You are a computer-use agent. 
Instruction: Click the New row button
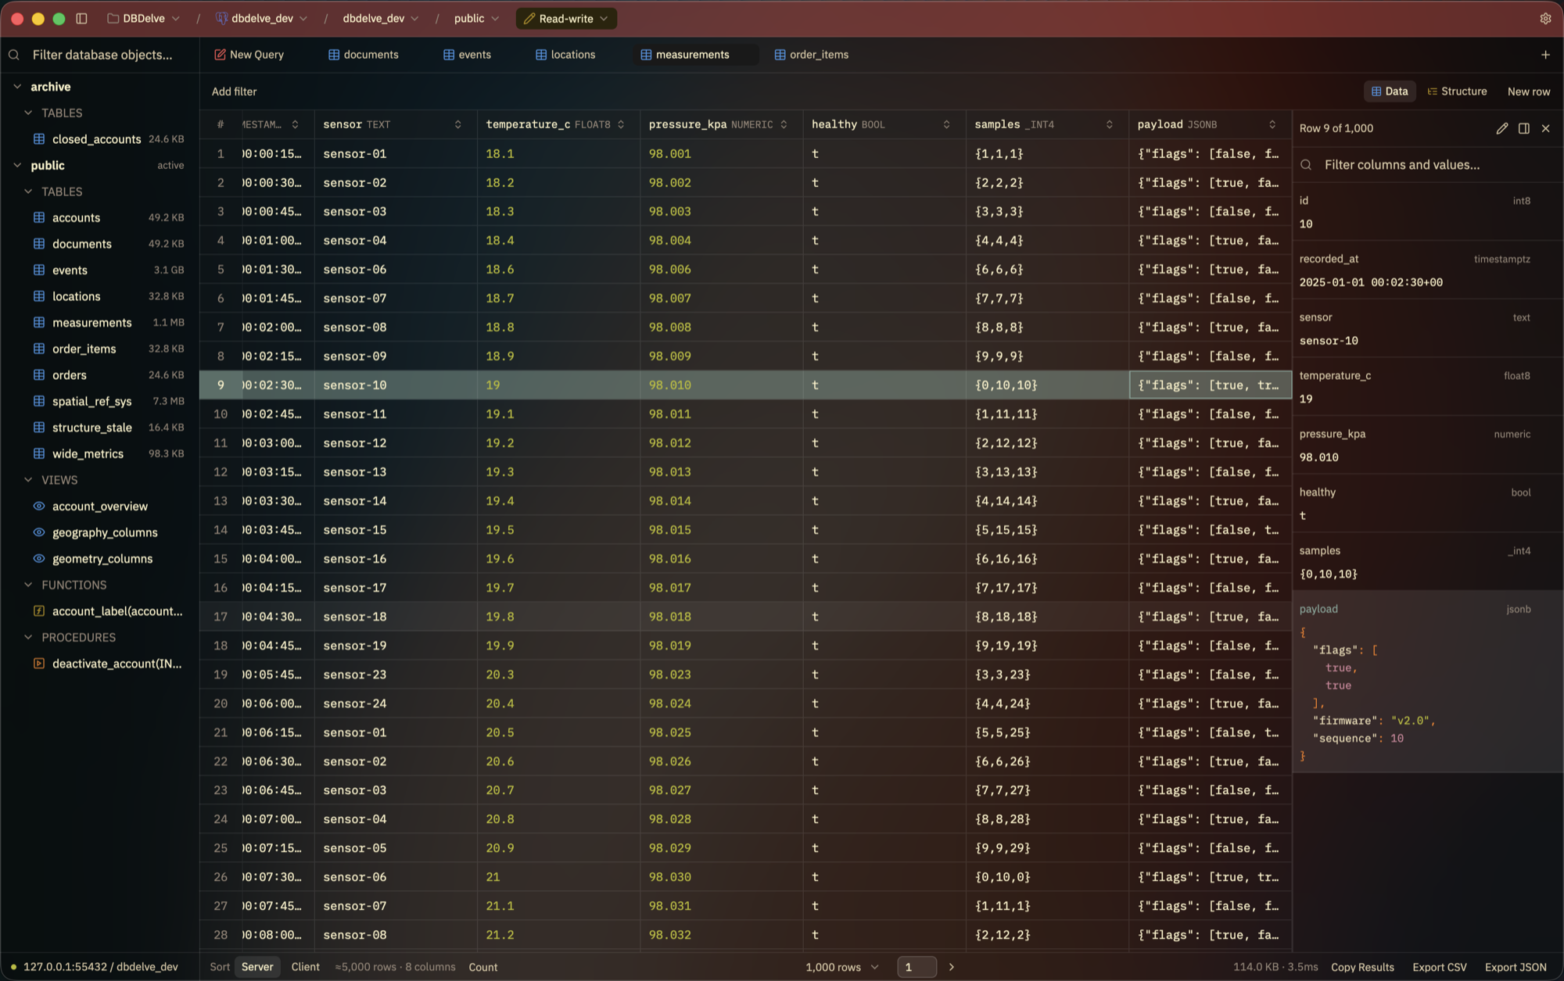click(x=1528, y=91)
